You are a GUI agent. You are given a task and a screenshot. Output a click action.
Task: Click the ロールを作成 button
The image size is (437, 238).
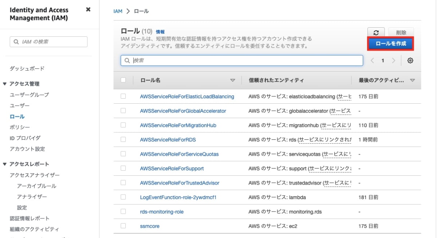[391, 44]
